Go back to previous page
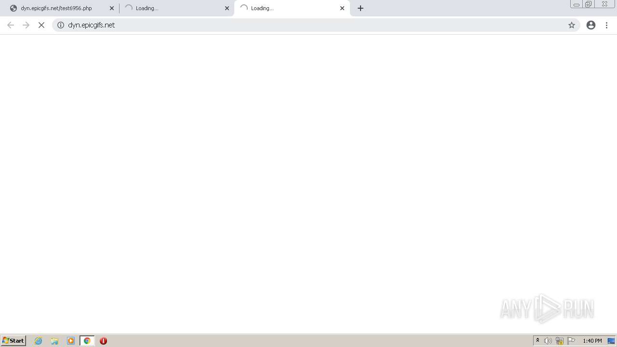 click(11, 25)
